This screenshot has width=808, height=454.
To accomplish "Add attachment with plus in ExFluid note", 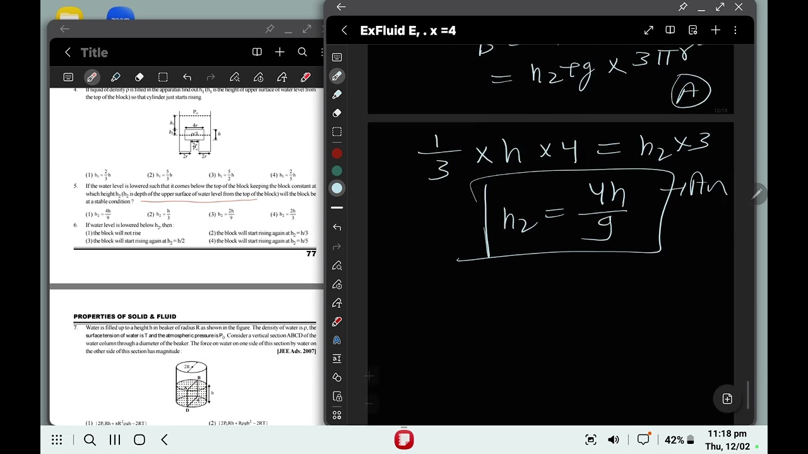I will [715, 30].
